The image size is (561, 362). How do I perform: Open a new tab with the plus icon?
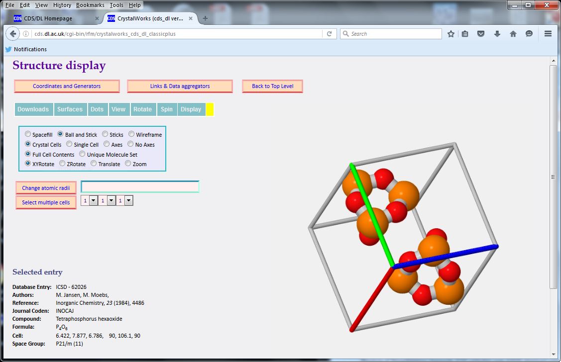(205, 18)
